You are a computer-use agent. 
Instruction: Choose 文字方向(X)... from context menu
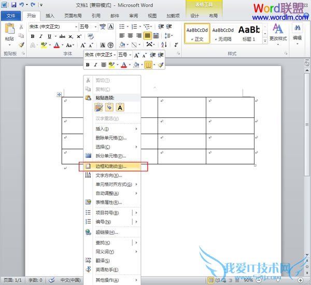[x=112, y=175]
